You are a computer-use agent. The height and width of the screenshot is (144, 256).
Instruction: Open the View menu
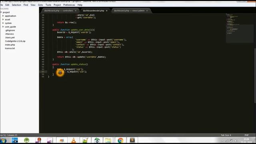[x=33, y=5]
